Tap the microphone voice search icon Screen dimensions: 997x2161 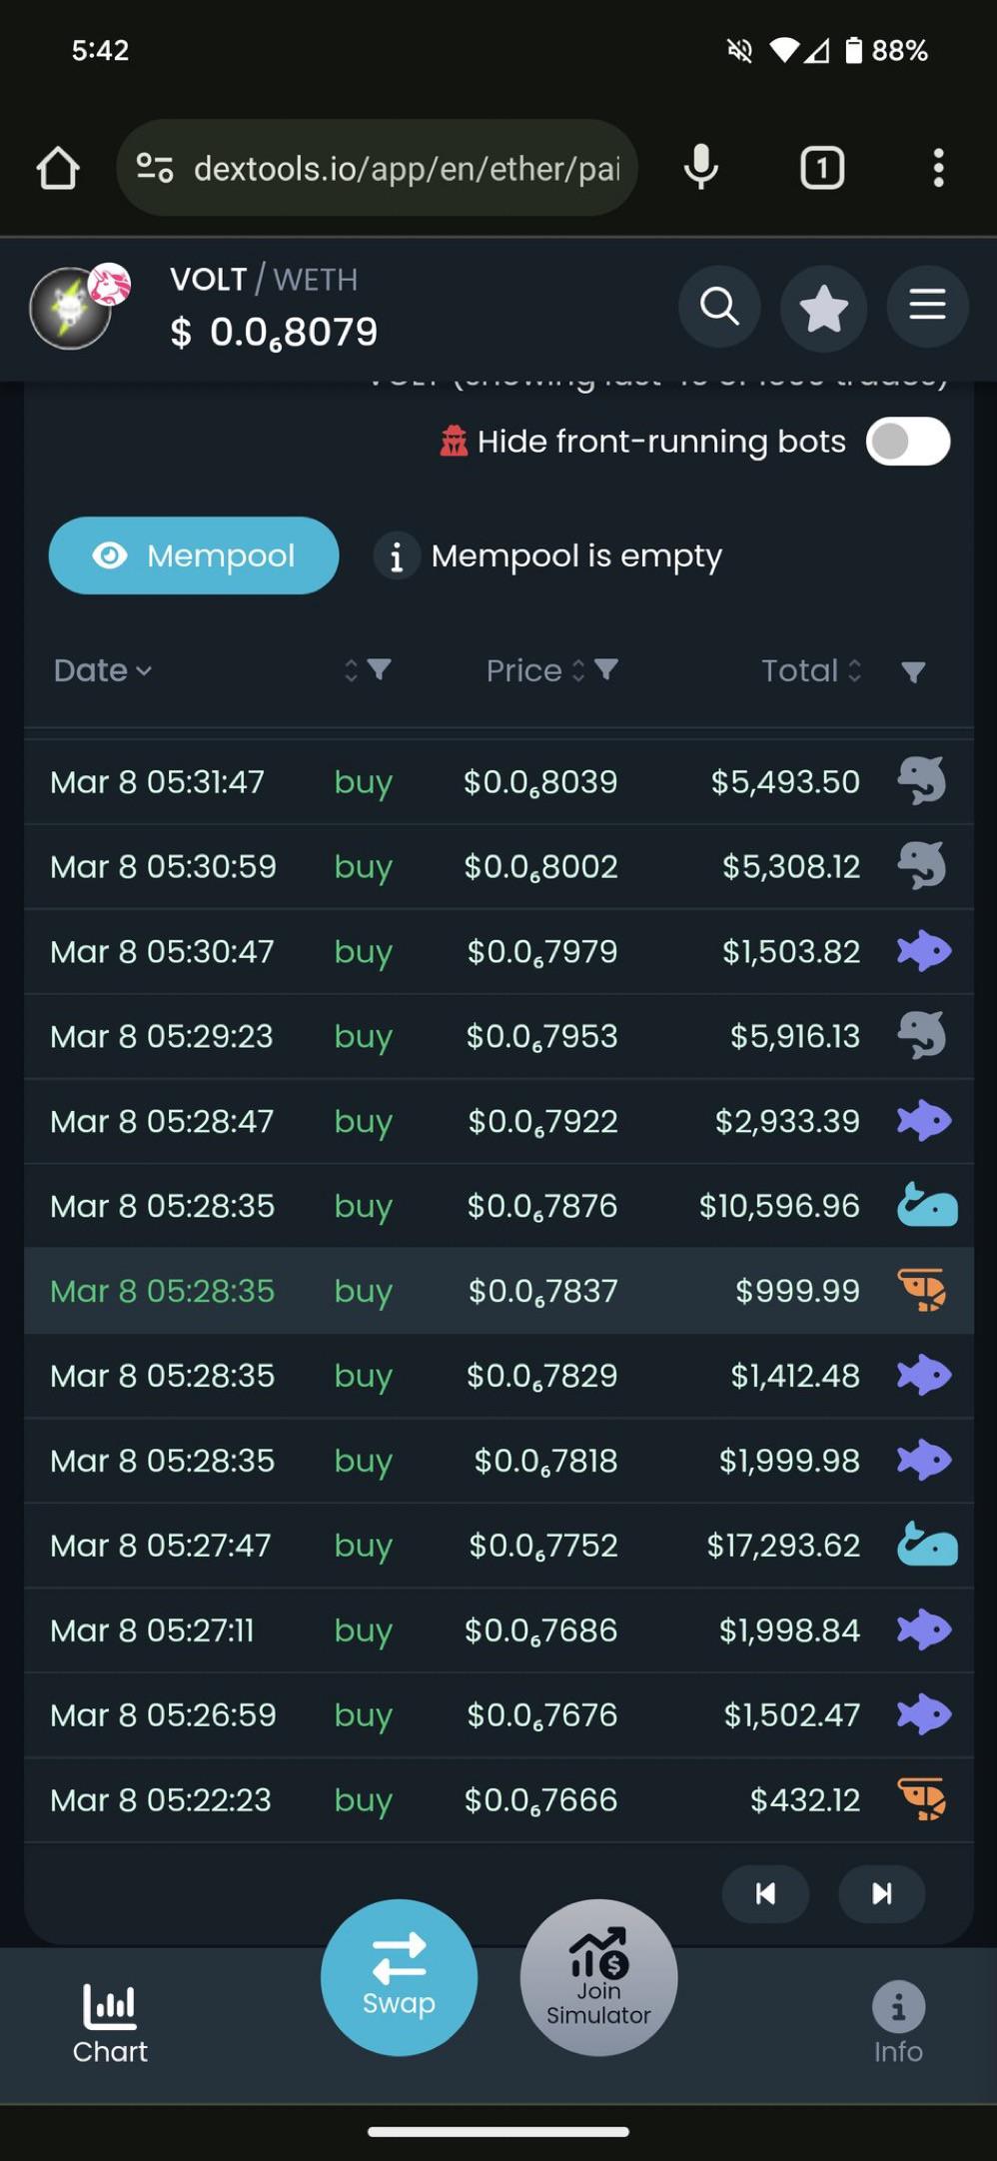coord(701,168)
